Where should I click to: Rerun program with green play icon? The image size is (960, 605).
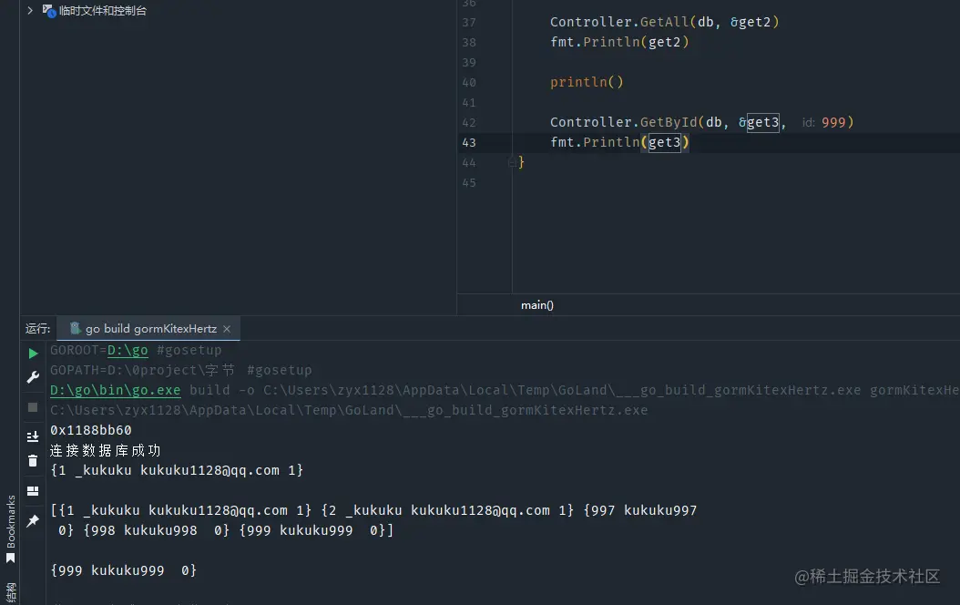[33, 354]
